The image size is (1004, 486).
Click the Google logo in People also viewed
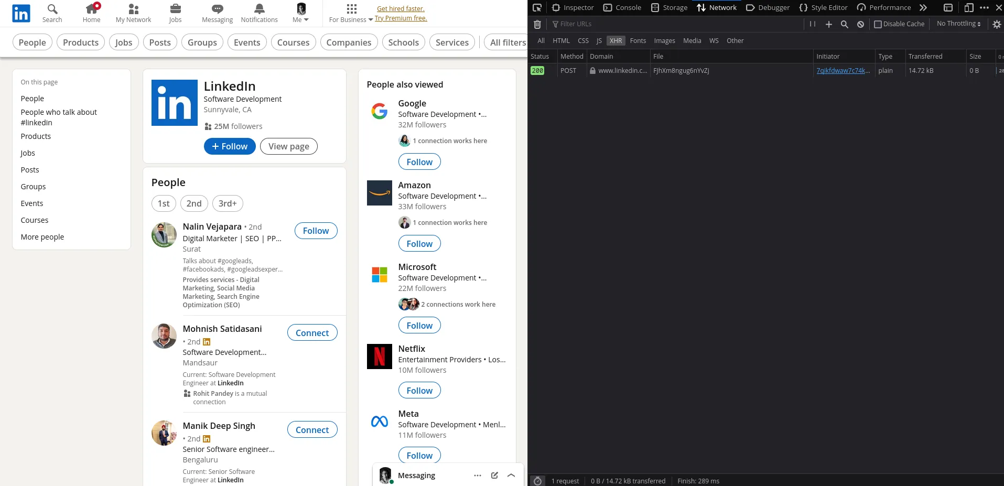click(380, 111)
